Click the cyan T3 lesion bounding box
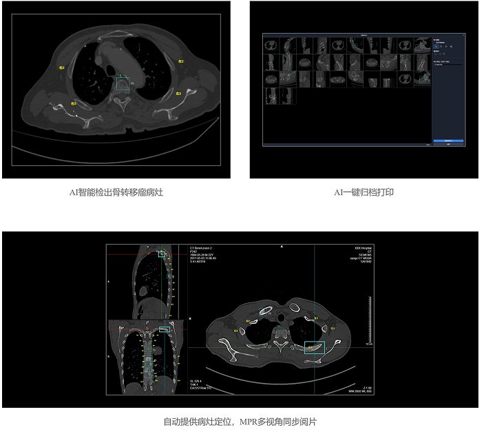Viewport: 482px width, 434px height. pyautogui.click(x=123, y=84)
